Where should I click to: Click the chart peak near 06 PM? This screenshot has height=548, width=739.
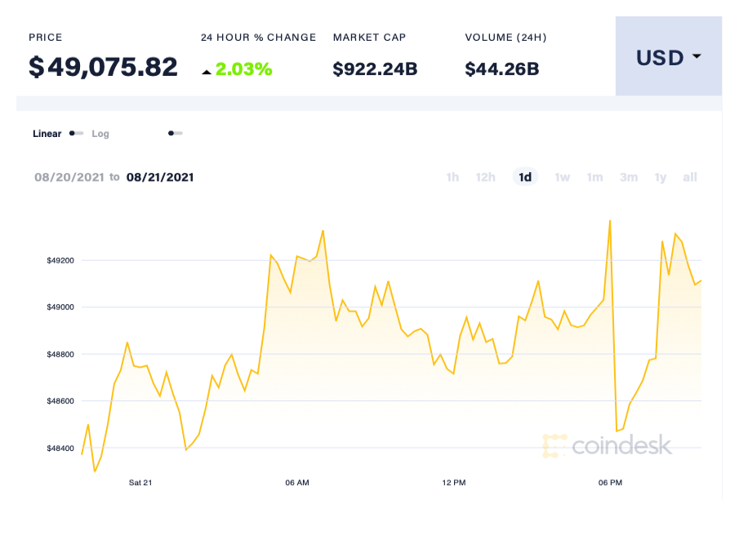pos(610,220)
